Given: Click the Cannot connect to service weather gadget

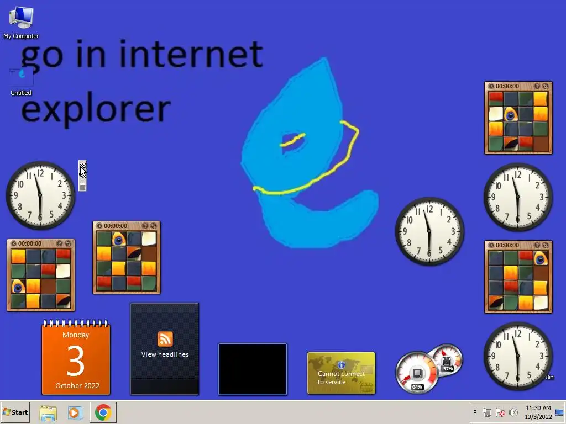Looking at the screenshot, I should (x=341, y=373).
